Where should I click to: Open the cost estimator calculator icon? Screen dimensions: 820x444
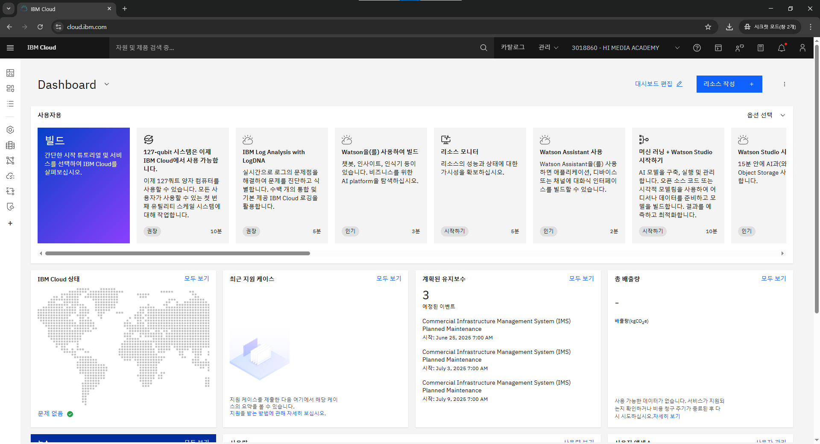click(x=761, y=48)
